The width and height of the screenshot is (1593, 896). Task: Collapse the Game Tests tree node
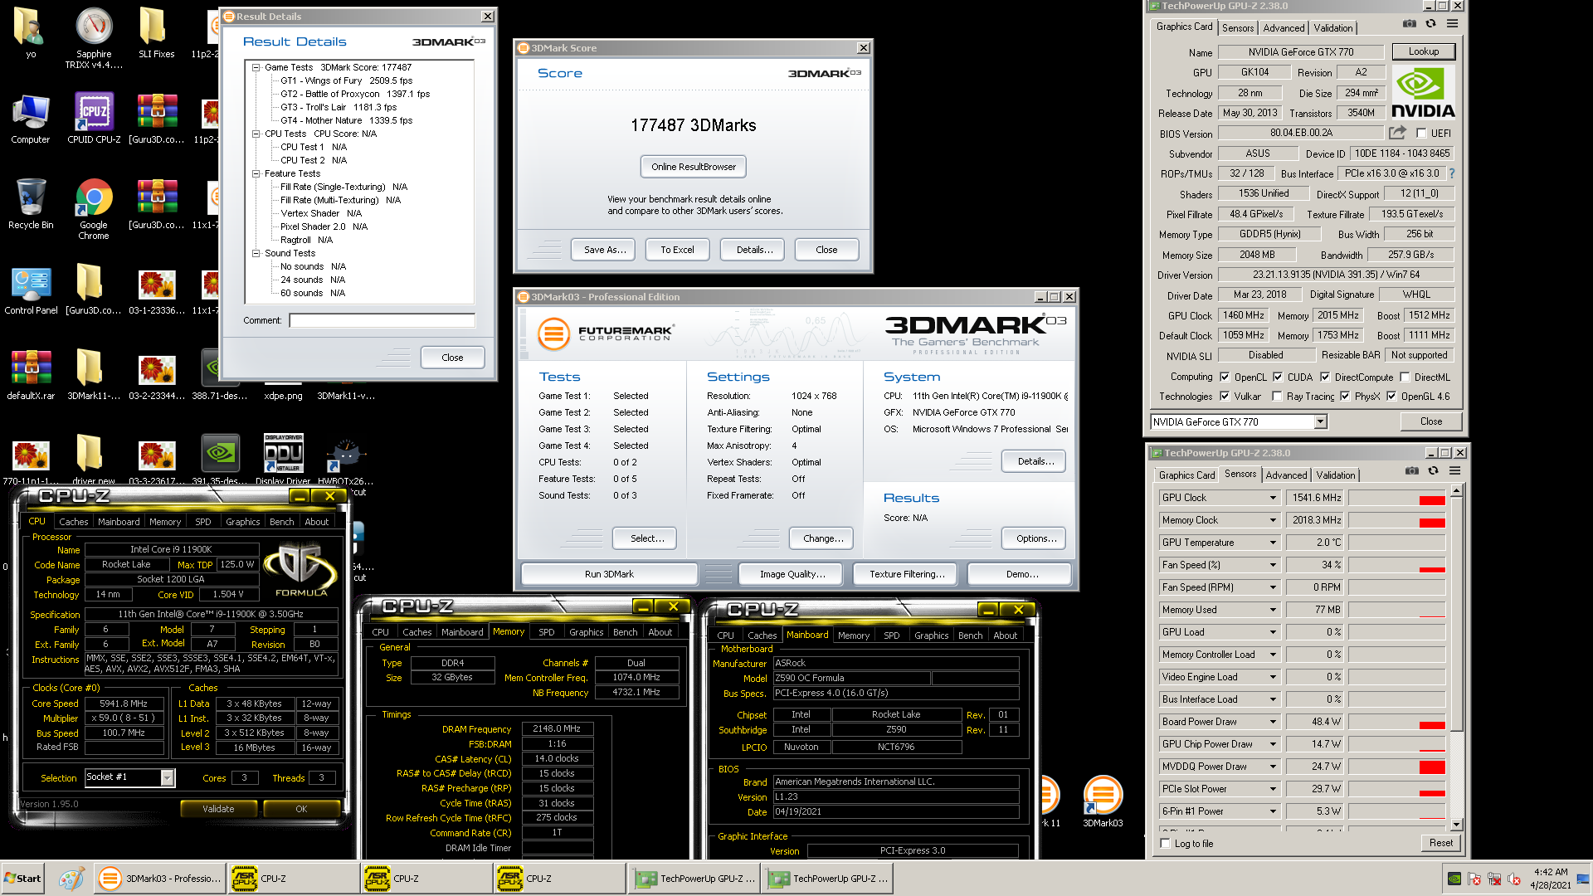click(x=256, y=67)
